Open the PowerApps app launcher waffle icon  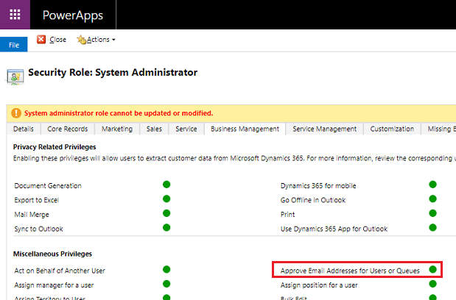pyautogui.click(x=15, y=15)
